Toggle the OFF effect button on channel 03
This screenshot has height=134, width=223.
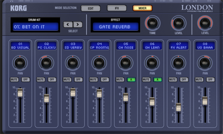coord(79,80)
